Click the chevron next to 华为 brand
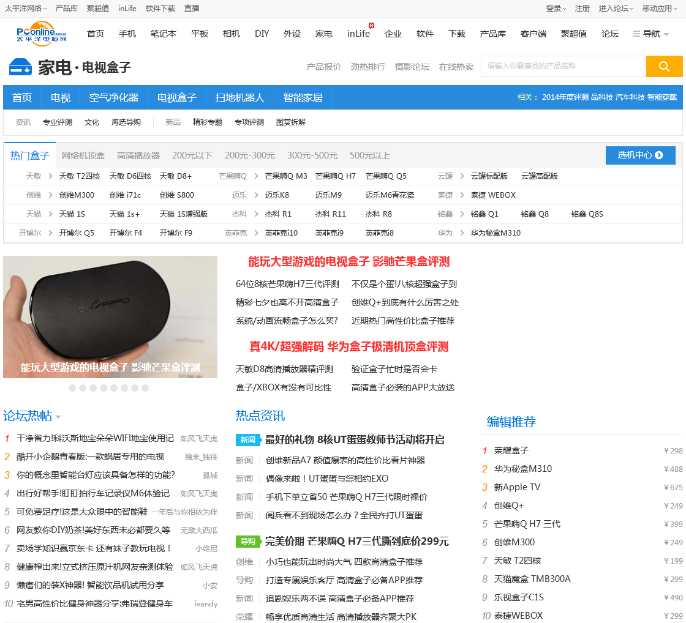Image resolution: width=686 pixels, height=623 pixels. point(462,233)
